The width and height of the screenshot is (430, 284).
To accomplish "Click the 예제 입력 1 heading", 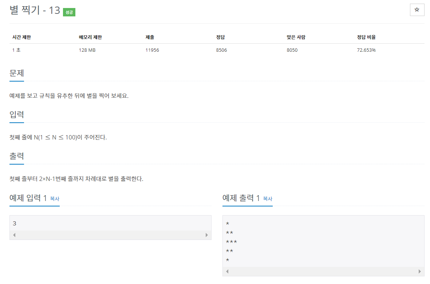I will point(28,198).
